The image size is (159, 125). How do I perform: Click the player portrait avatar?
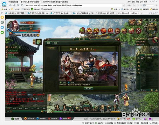click(x=13, y=26)
